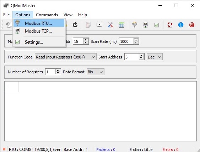The width and height of the screenshot is (200, 152).
Task: Click the table headers grid icon
Action: (121, 25)
